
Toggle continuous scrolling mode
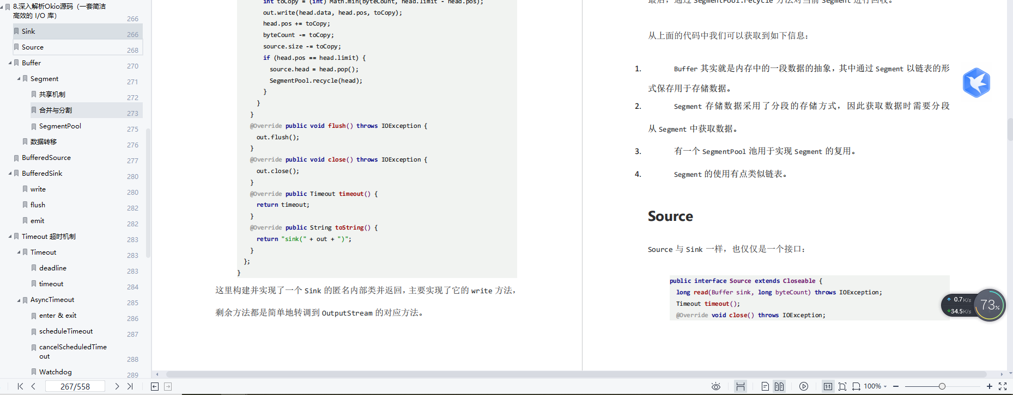coord(740,386)
